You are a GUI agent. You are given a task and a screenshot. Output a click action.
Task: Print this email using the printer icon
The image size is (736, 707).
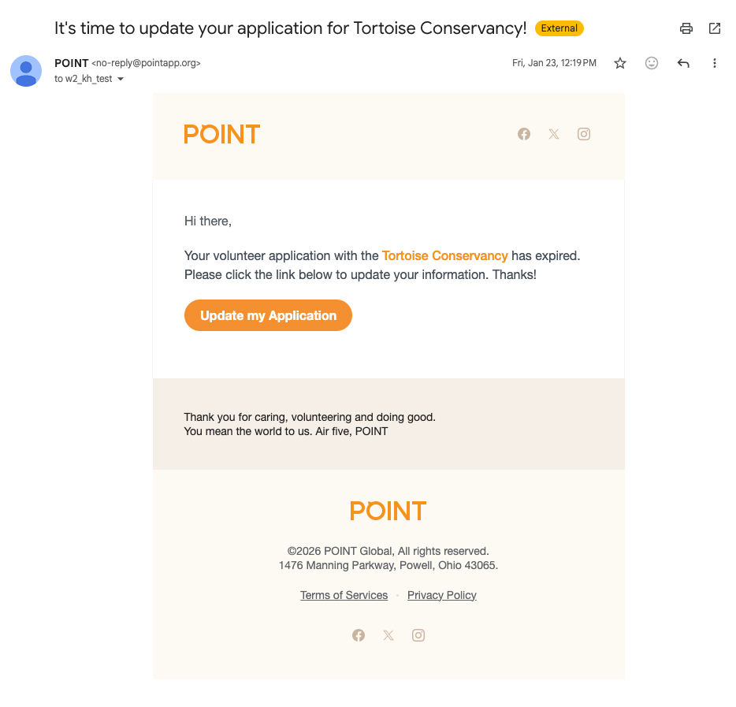point(686,28)
